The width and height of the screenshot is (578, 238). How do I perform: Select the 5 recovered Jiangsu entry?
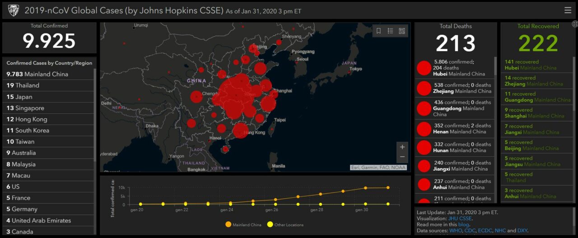[537, 161]
